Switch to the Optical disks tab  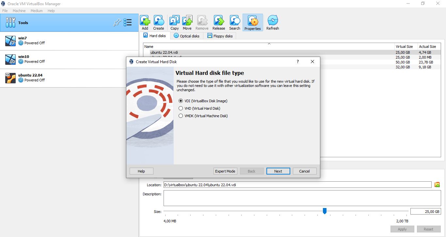pos(186,36)
